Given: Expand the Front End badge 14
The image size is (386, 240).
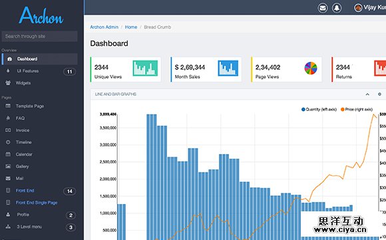Looking at the screenshot, I should point(70,191).
